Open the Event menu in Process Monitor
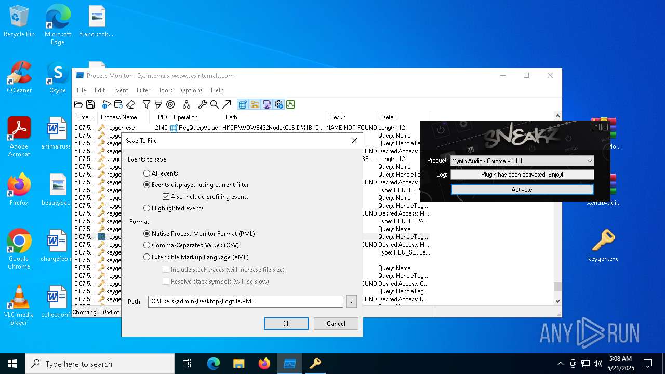The width and height of the screenshot is (665, 374). pyautogui.click(x=121, y=90)
